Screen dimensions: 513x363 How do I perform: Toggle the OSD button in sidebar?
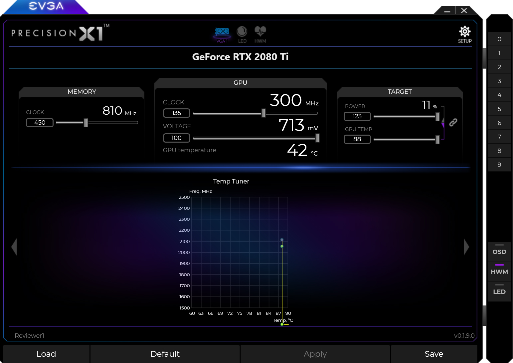499,252
